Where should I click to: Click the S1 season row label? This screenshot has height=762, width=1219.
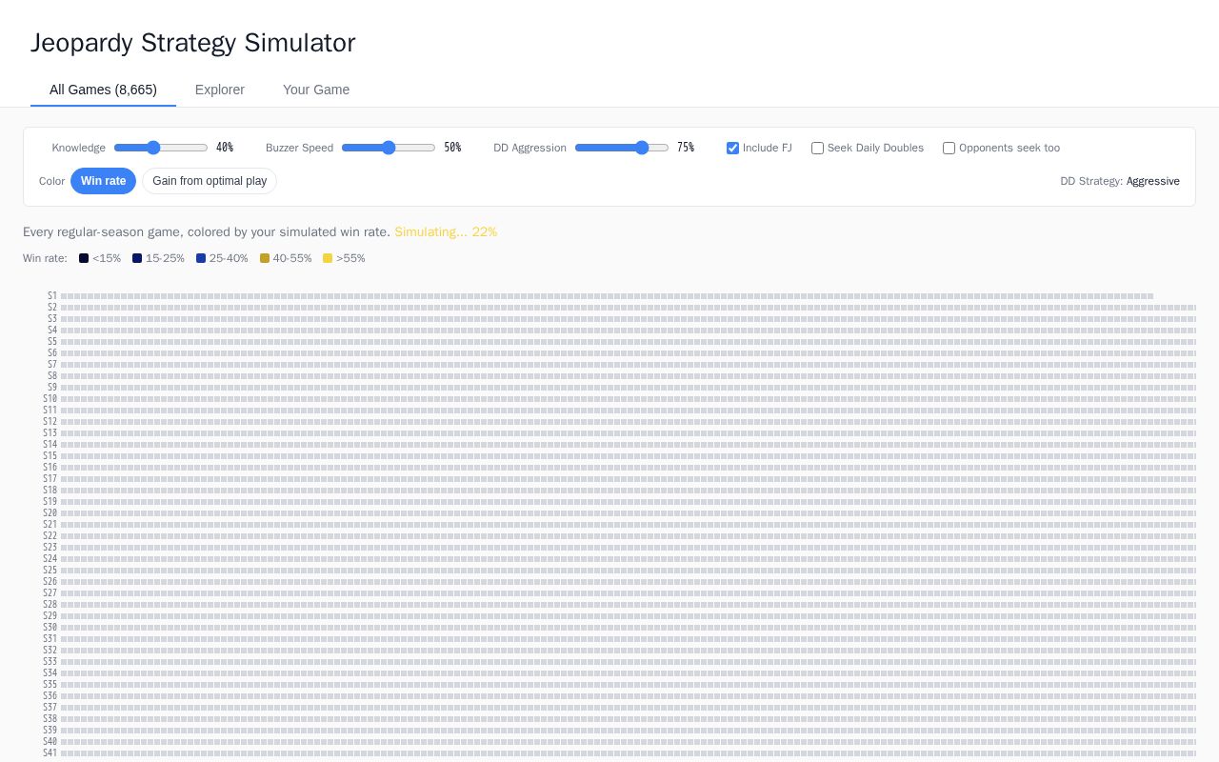(x=52, y=296)
